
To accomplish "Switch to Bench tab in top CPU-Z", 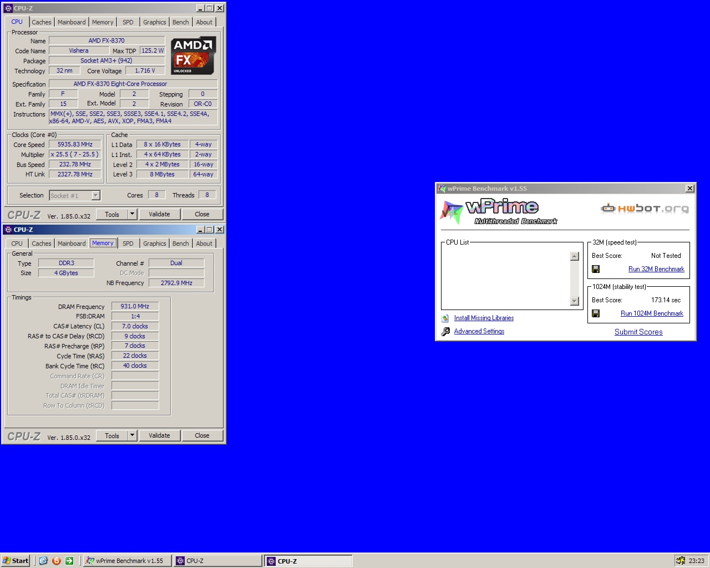I will point(180,22).
